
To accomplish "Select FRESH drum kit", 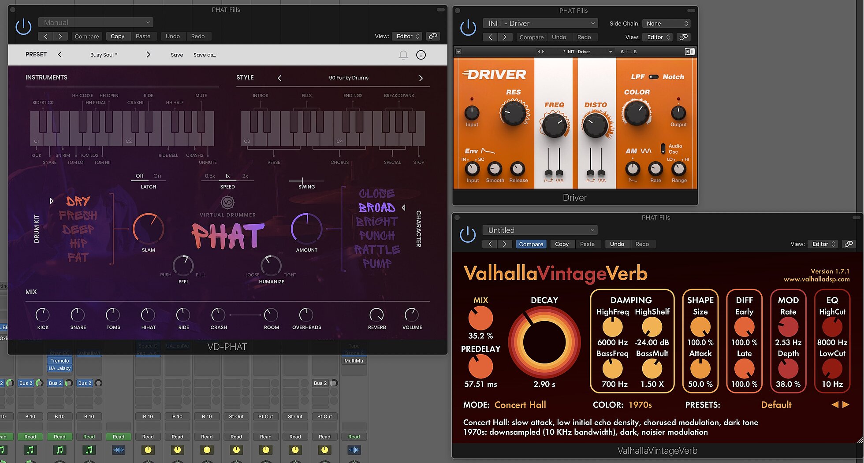I will click(x=78, y=215).
